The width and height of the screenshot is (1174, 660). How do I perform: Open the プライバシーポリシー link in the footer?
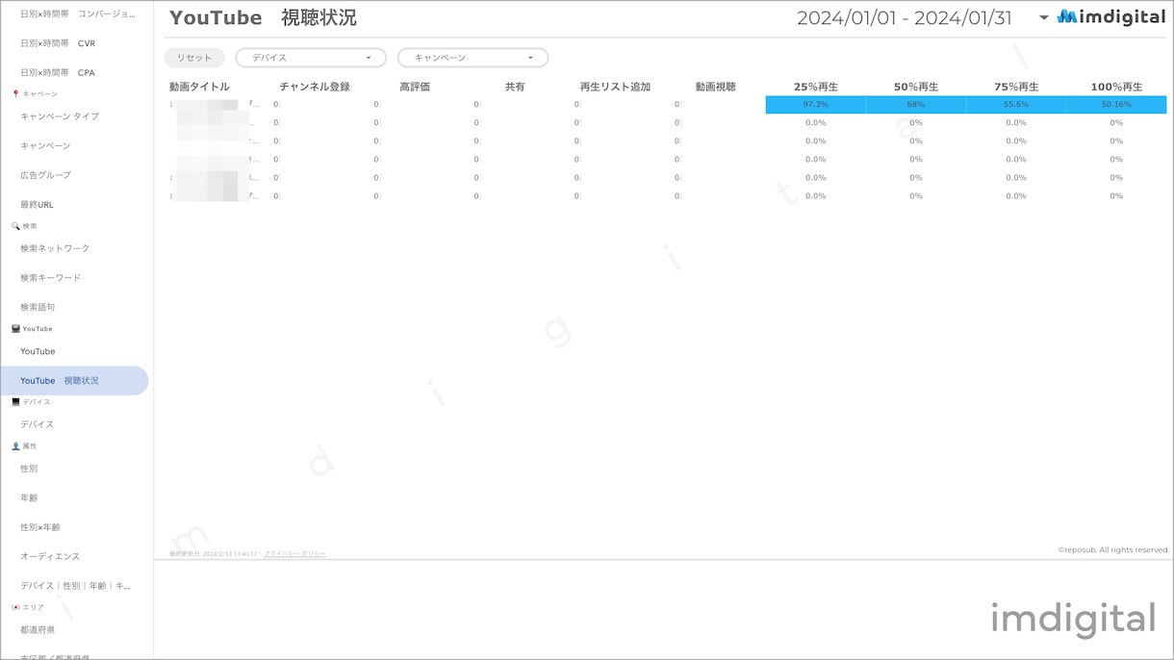294,554
